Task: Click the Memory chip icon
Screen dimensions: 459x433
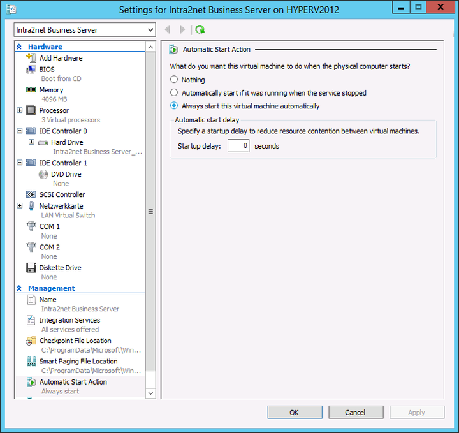Action: [x=31, y=89]
